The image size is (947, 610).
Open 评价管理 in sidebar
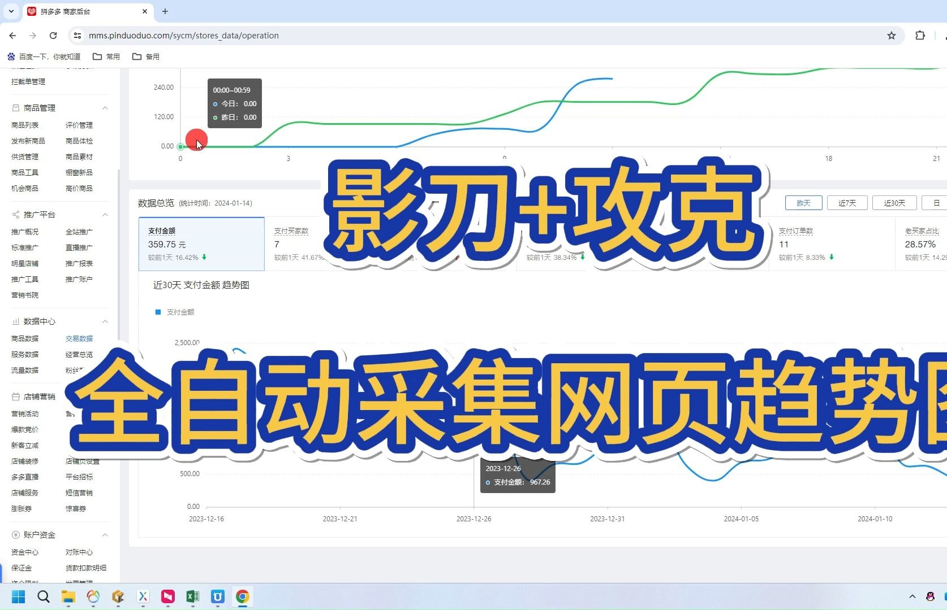(x=79, y=125)
